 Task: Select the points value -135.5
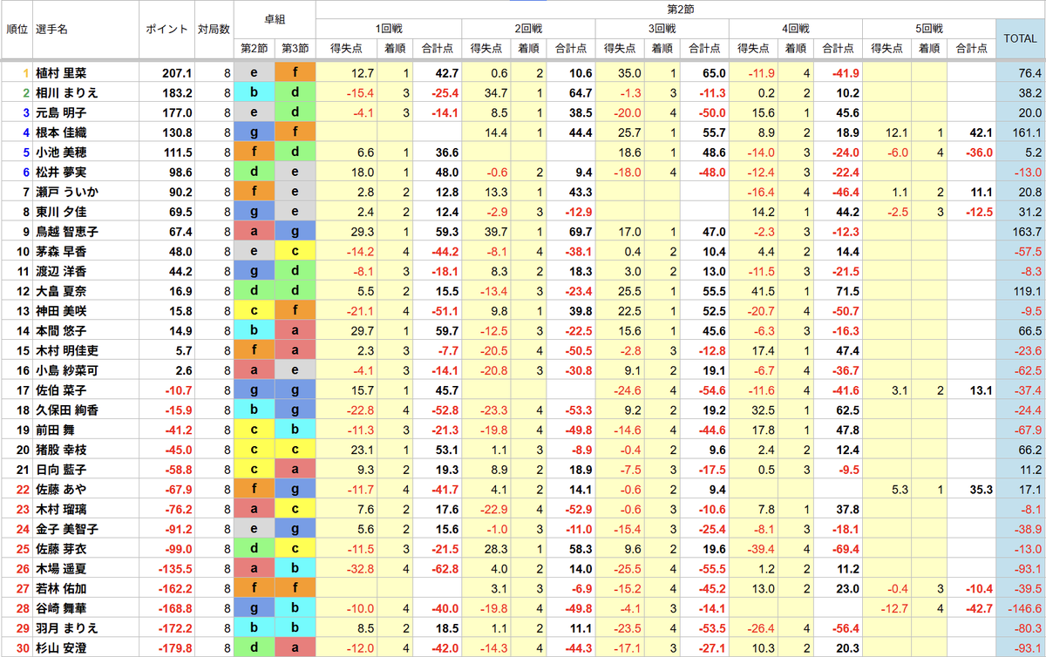[175, 569]
